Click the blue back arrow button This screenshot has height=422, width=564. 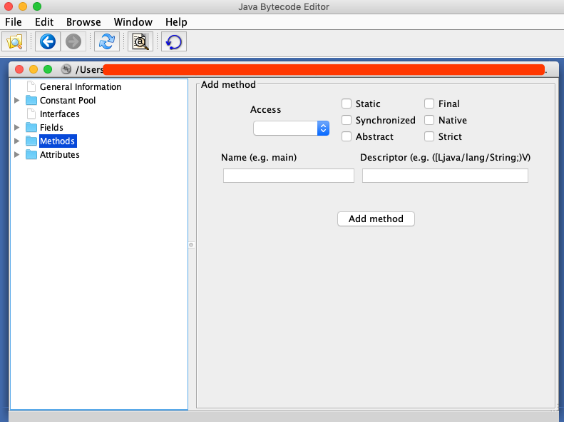pos(48,42)
